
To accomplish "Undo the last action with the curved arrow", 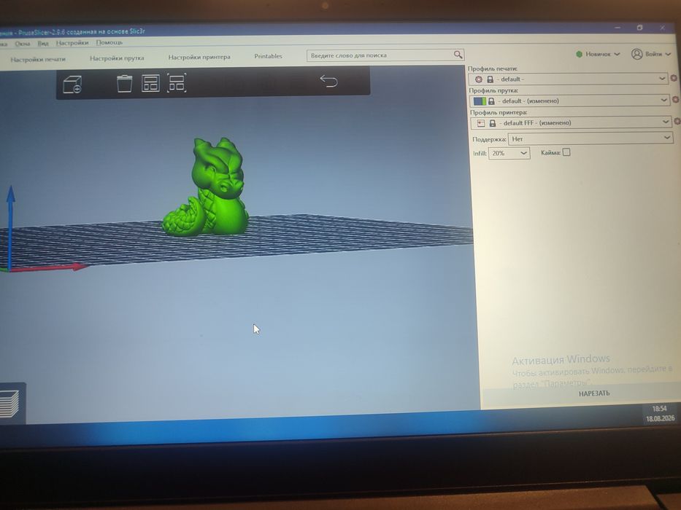I will click(328, 81).
